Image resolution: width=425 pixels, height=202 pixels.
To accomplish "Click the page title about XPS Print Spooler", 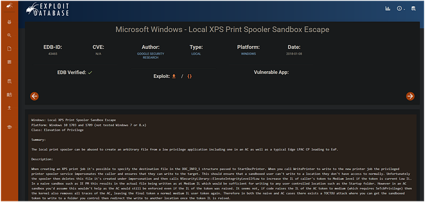I will (222, 30).
